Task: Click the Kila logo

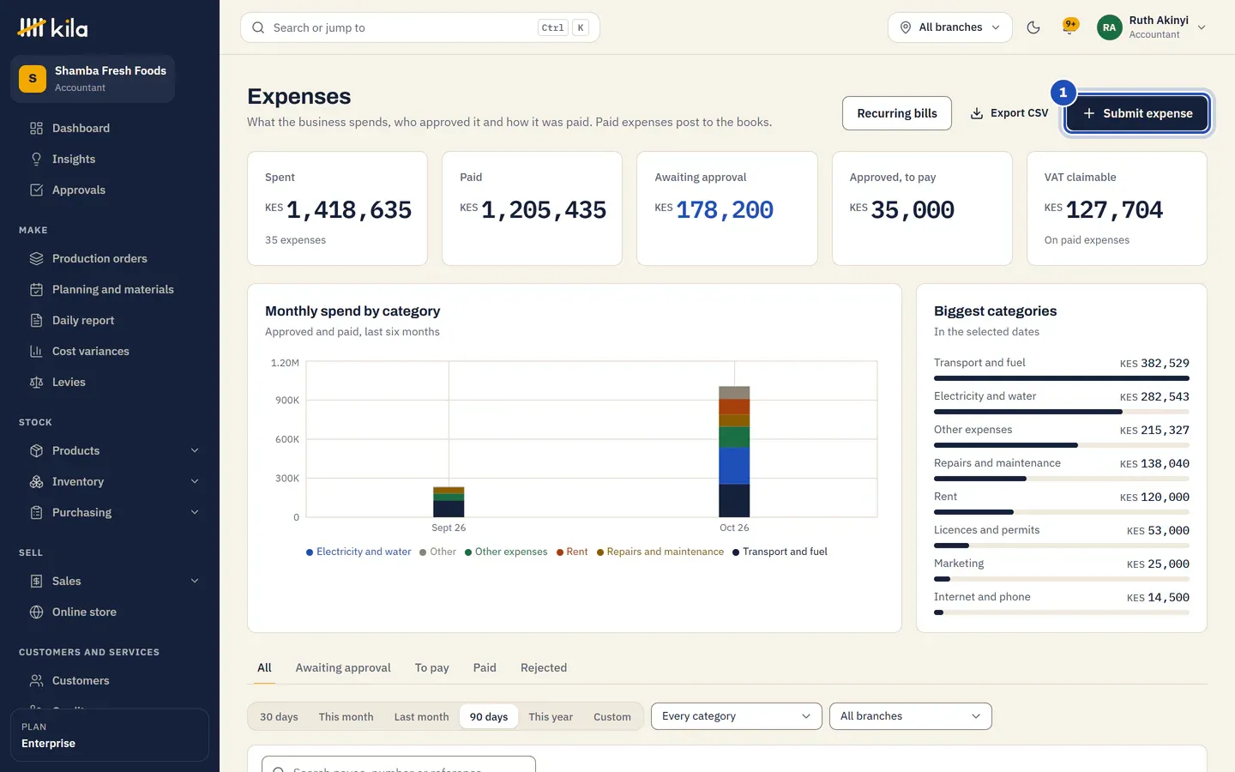Action: click(52, 27)
